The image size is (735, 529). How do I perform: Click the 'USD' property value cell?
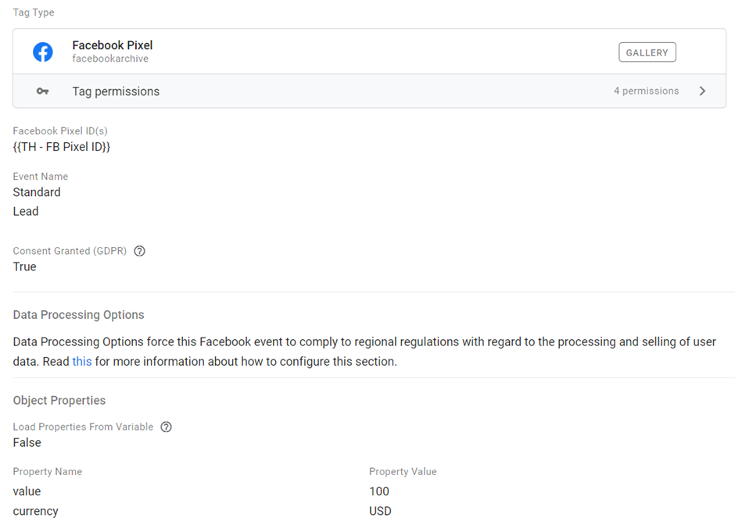pos(380,511)
